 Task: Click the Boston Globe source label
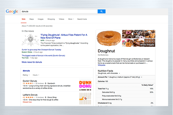27,52
